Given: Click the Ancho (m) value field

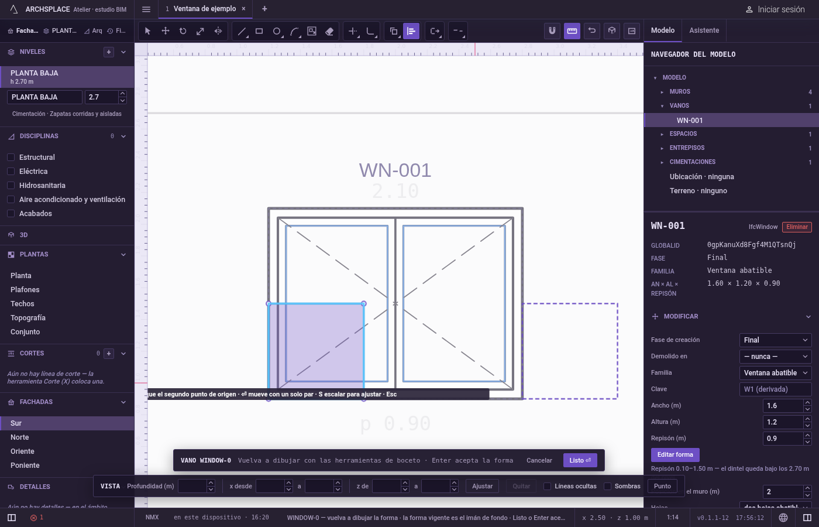Looking at the screenshot, I should click(x=783, y=406).
